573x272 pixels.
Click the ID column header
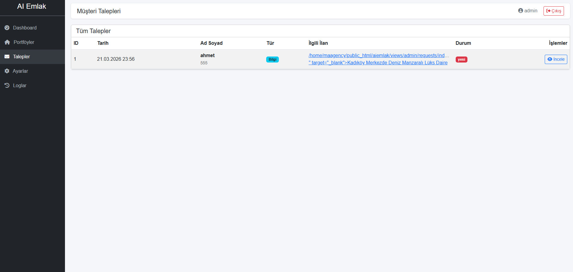tap(76, 43)
